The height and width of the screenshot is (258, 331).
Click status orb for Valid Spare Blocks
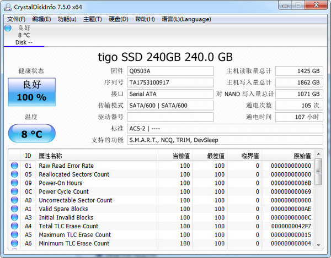(14, 209)
